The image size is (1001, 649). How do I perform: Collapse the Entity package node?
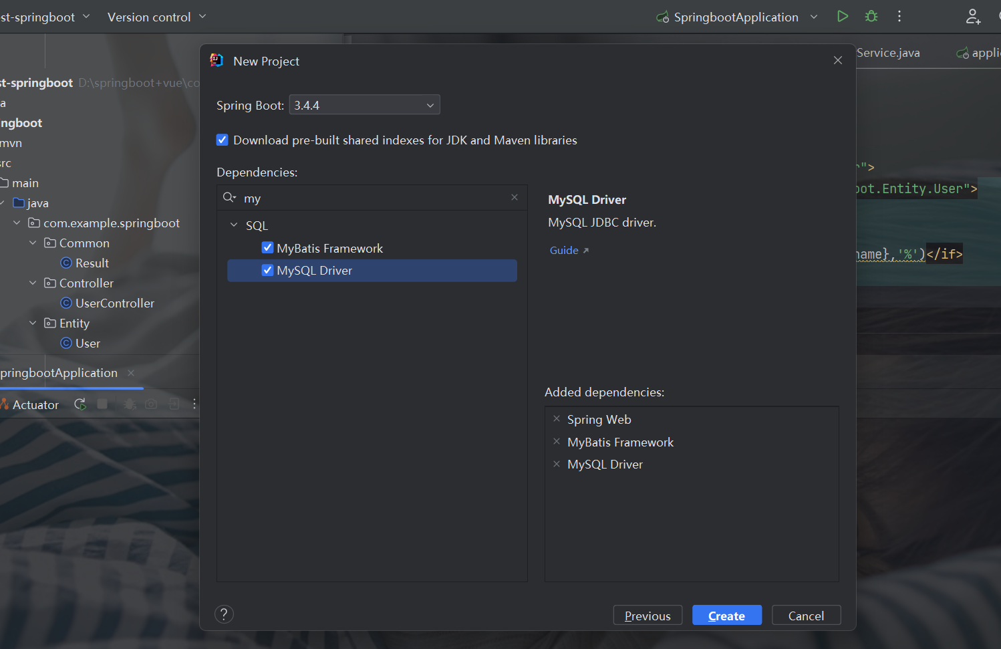coord(33,323)
